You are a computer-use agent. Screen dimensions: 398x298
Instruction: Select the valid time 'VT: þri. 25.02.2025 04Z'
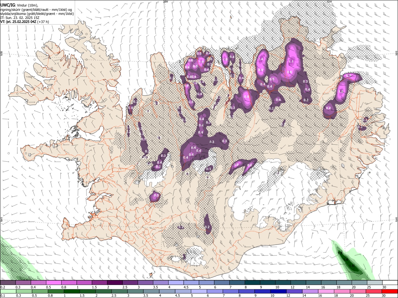coord(18,22)
